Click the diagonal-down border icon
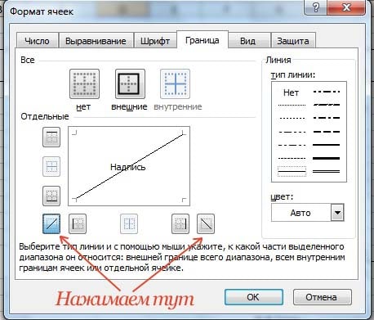This screenshot has width=374, height=320. click(206, 224)
